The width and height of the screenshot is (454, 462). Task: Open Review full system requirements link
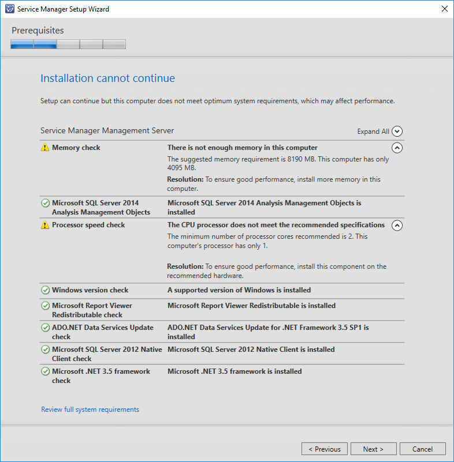coord(90,410)
